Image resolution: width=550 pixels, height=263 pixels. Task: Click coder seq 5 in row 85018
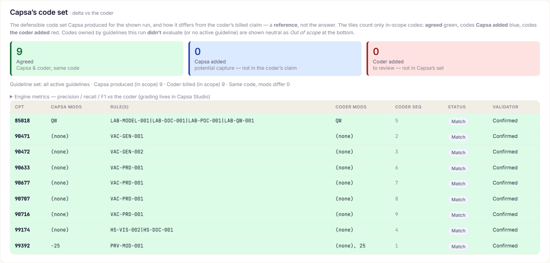(x=397, y=121)
